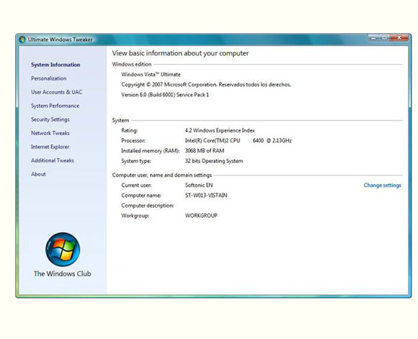The height and width of the screenshot is (339, 418).
Task: Open the About page
Action: click(x=38, y=174)
